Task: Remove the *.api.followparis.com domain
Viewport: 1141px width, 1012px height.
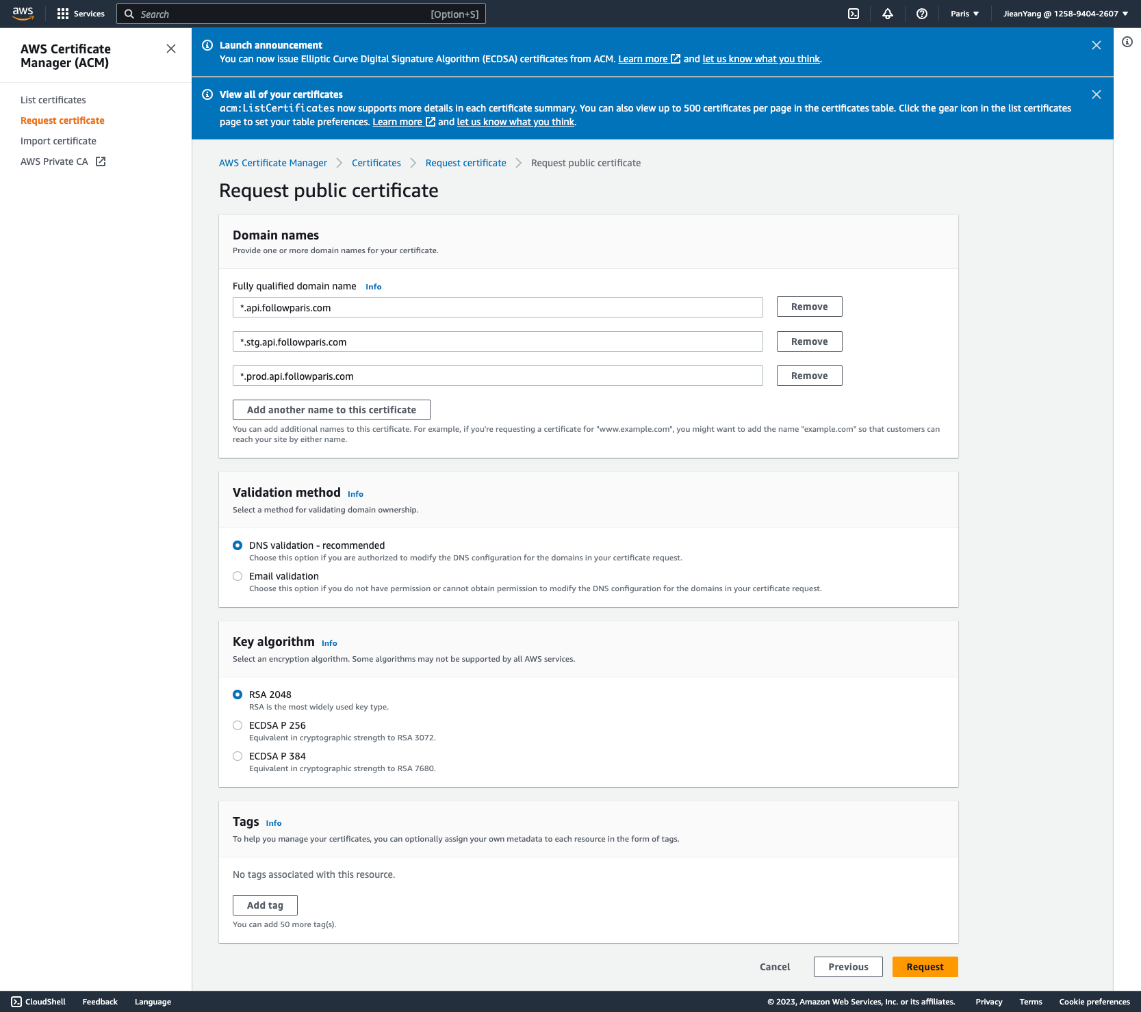Action: tap(809, 307)
